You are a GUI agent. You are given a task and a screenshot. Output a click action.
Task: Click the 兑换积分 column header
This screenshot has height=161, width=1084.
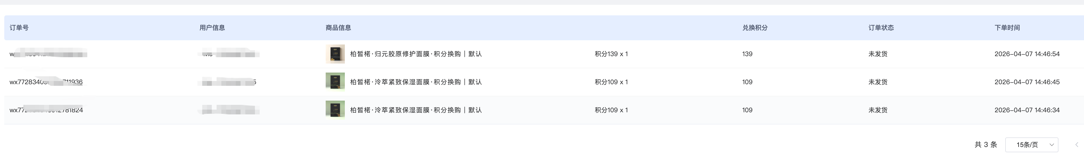tap(755, 28)
